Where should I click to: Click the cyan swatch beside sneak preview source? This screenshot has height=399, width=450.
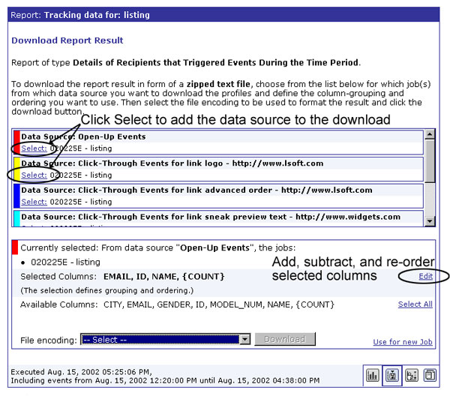coord(17,219)
